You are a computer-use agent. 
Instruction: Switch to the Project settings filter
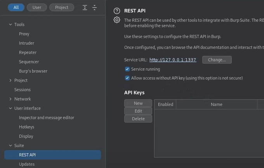tap(62, 7)
